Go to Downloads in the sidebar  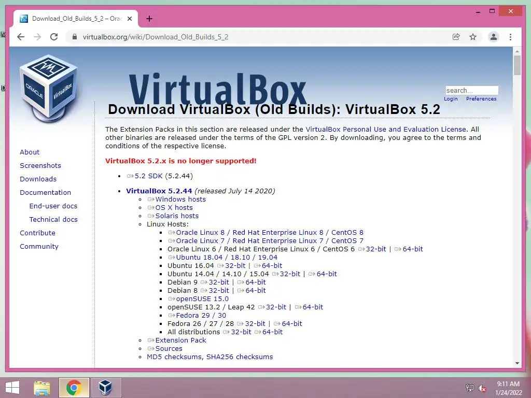coord(38,179)
